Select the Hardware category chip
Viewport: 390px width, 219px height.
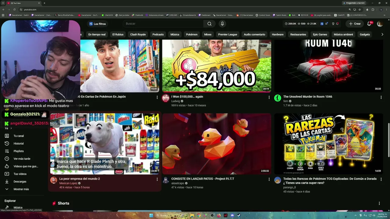coord(278,34)
